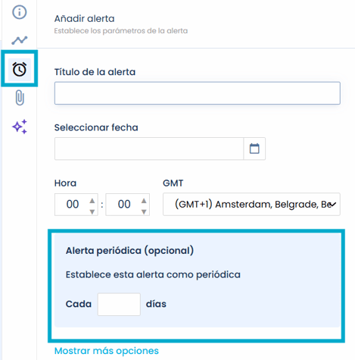Click Mostrar más opciones link
The width and height of the screenshot is (355, 360).
tap(107, 351)
